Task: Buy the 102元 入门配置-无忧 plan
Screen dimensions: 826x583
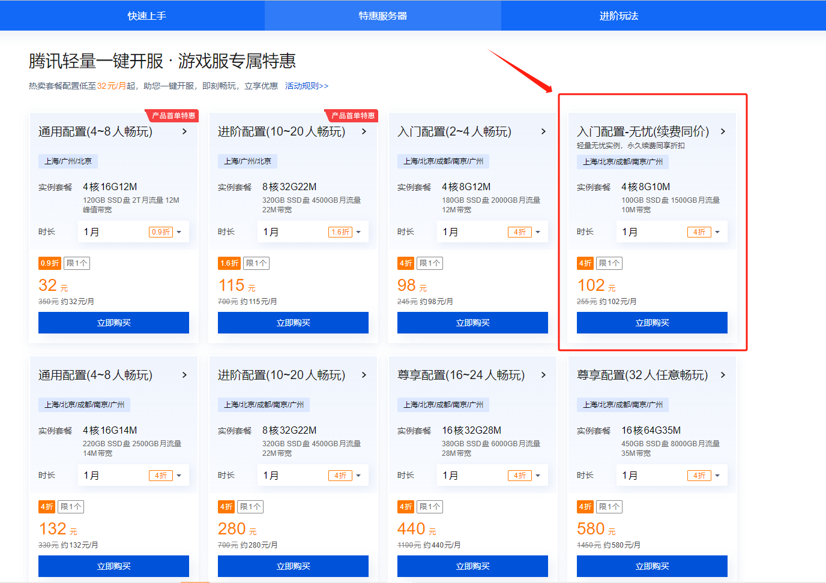Action: [652, 323]
